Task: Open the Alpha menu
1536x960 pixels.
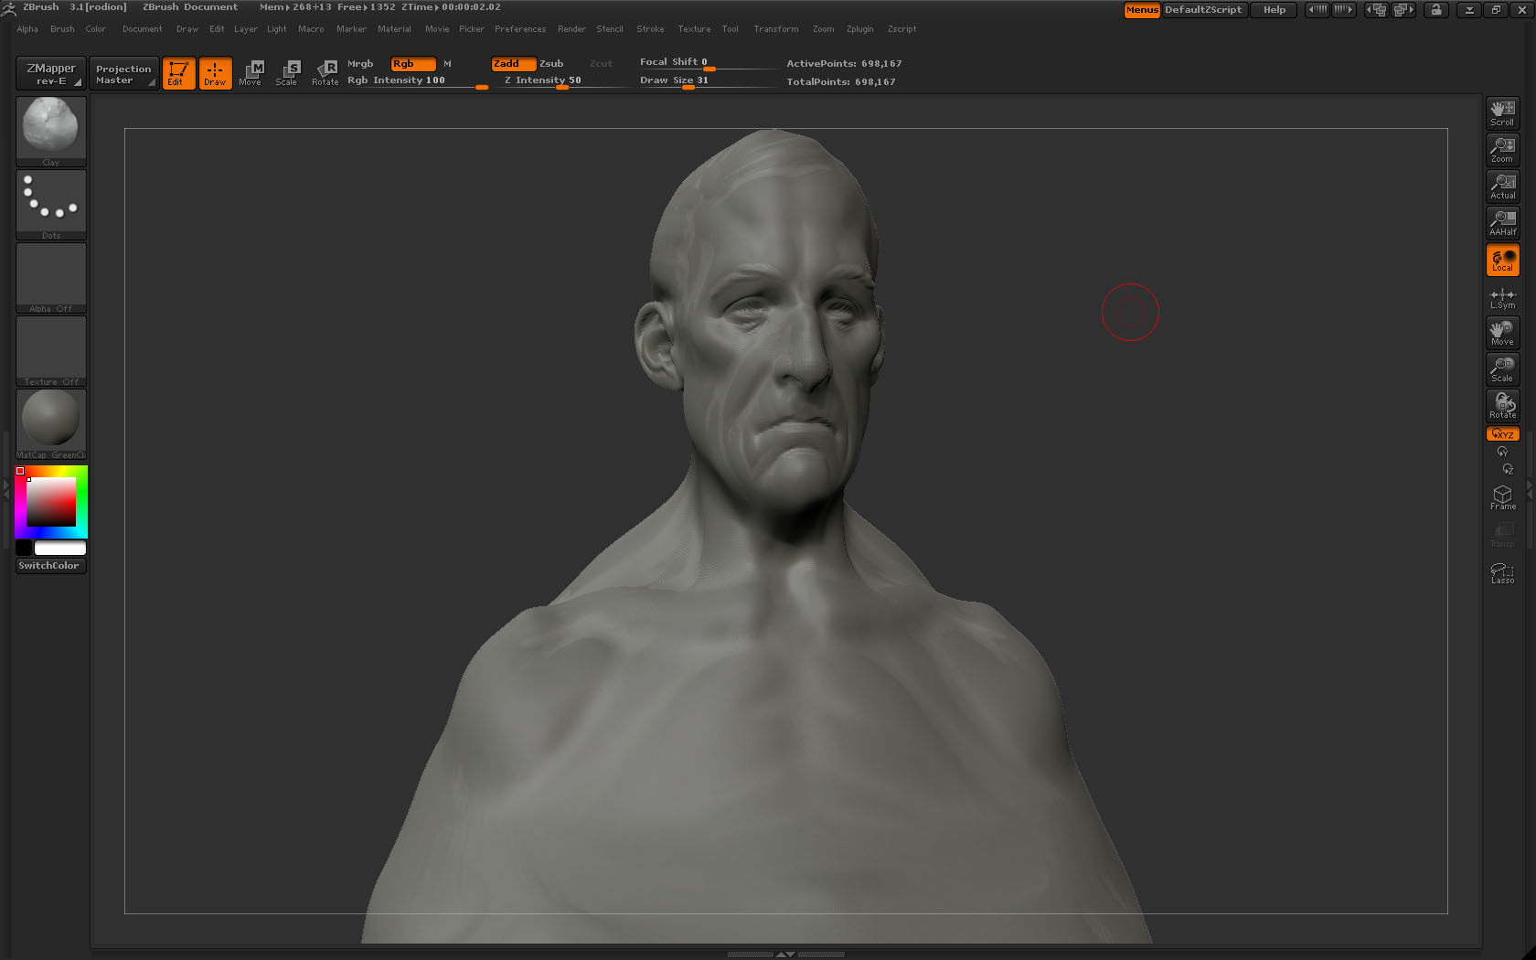Action: pyautogui.click(x=27, y=29)
